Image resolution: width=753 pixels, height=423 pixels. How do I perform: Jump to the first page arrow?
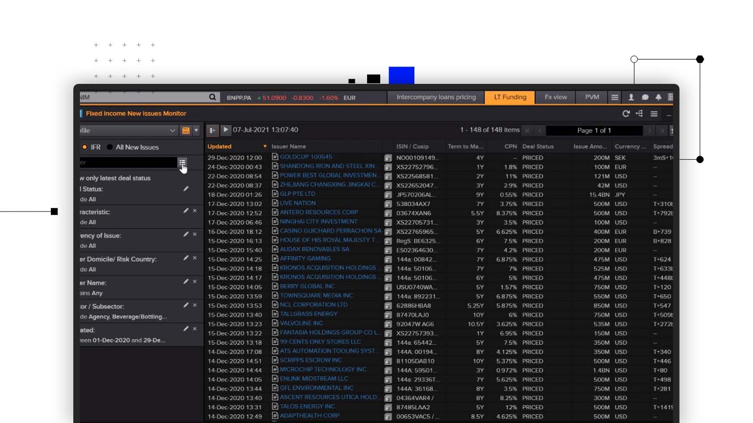pos(527,131)
